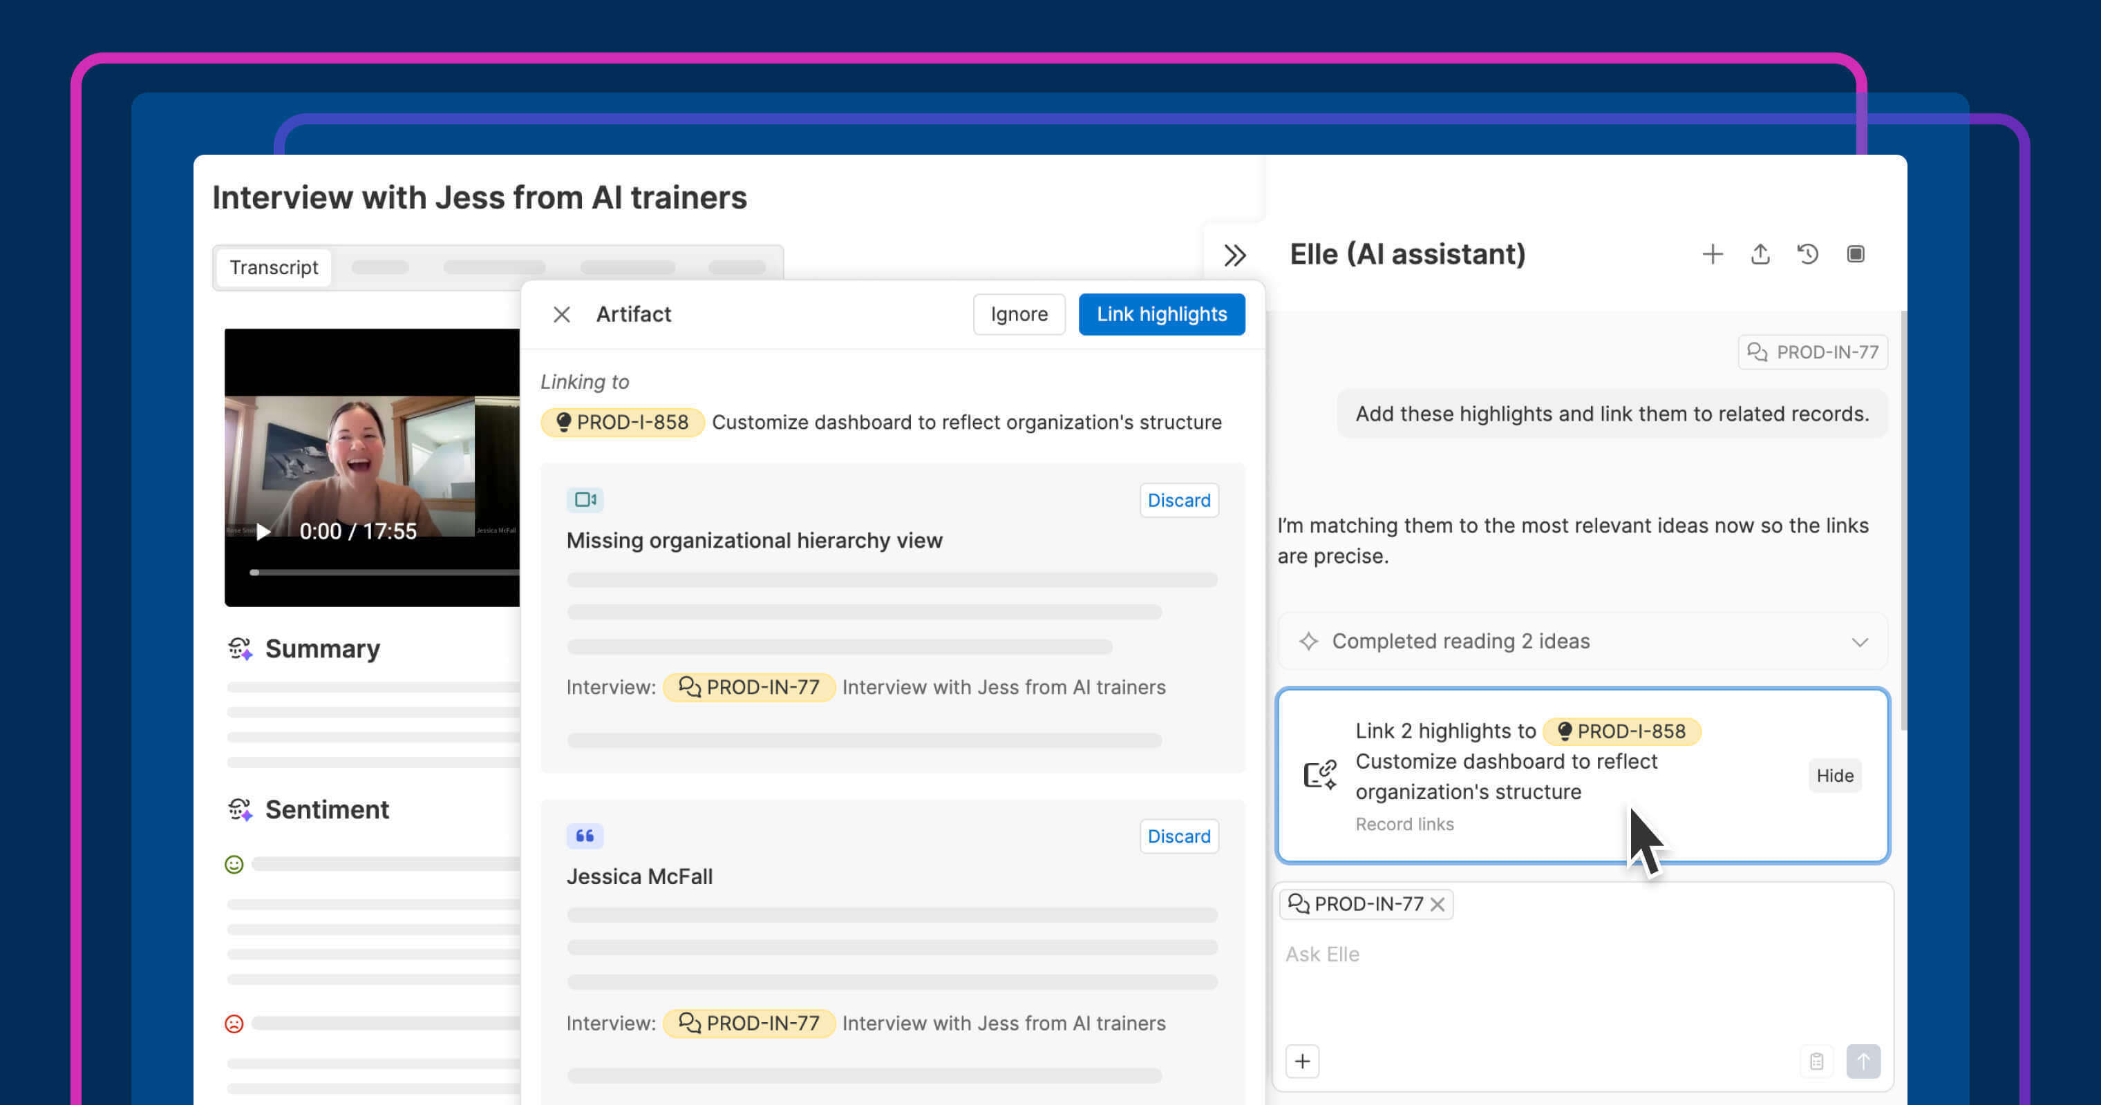The height and width of the screenshot is (1105, 2101).
Task: Click the Ignore button
Action: pos(1019,314)
